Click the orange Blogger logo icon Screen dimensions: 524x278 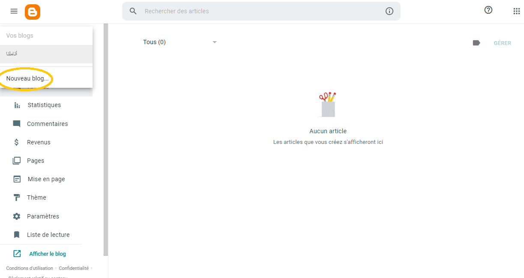[33, 12]
